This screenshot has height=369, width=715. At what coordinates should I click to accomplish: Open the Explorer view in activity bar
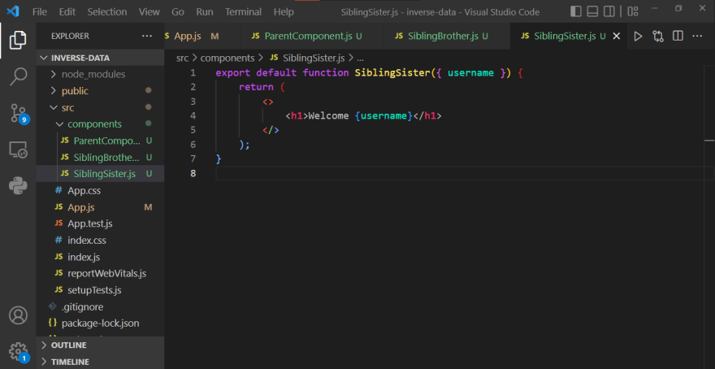(18, 40)
